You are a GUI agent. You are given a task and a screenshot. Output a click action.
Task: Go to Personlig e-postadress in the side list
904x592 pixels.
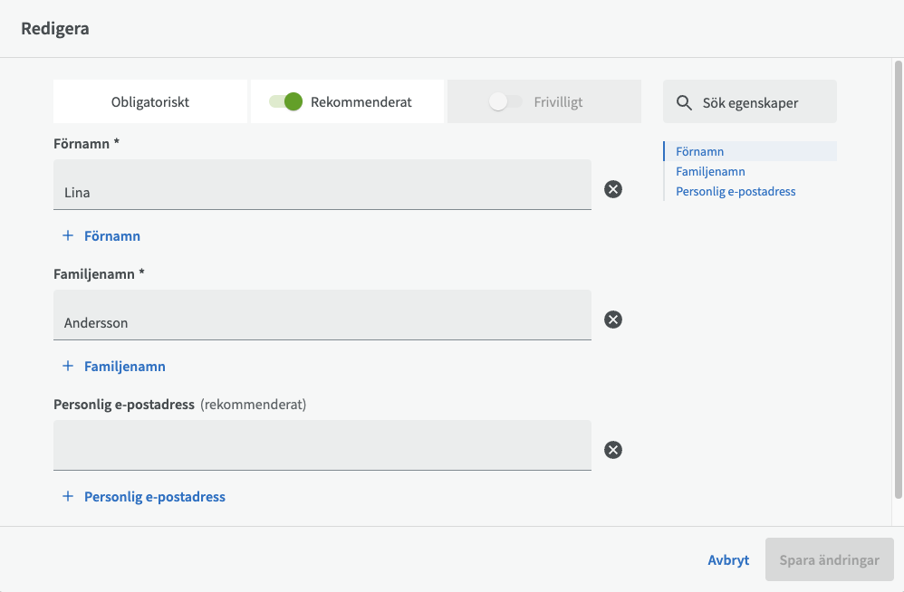click(736, 191)
